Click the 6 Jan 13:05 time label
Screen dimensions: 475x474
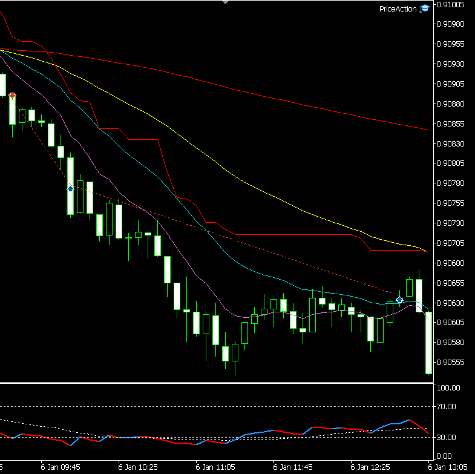pyautogui.click(x=449, y=467)
